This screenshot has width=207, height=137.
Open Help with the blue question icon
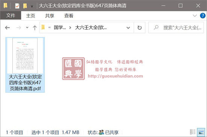coord(202,16)
